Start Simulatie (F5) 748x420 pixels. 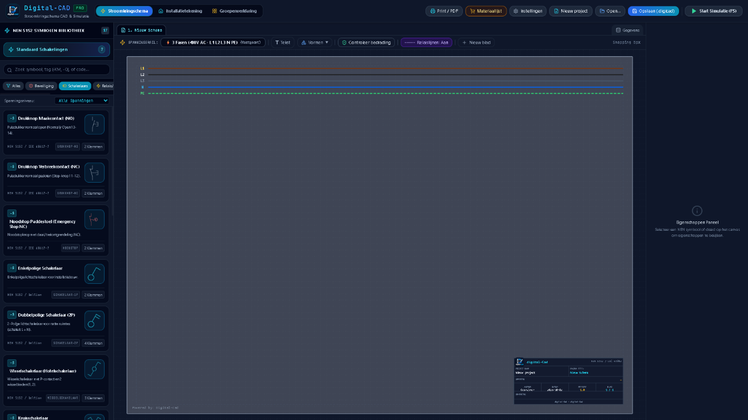pyautogui.click(x=714, y=11)
